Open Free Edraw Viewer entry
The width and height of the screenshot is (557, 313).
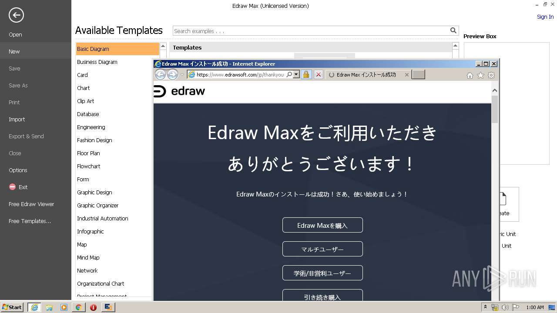[x=31, y=204]
